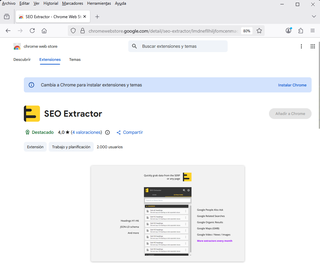Image resolution: width=320 pixels, height=278 pixels.
Task: Click the 80% zoom indicator in the address bar
Action: coord(246,31)
